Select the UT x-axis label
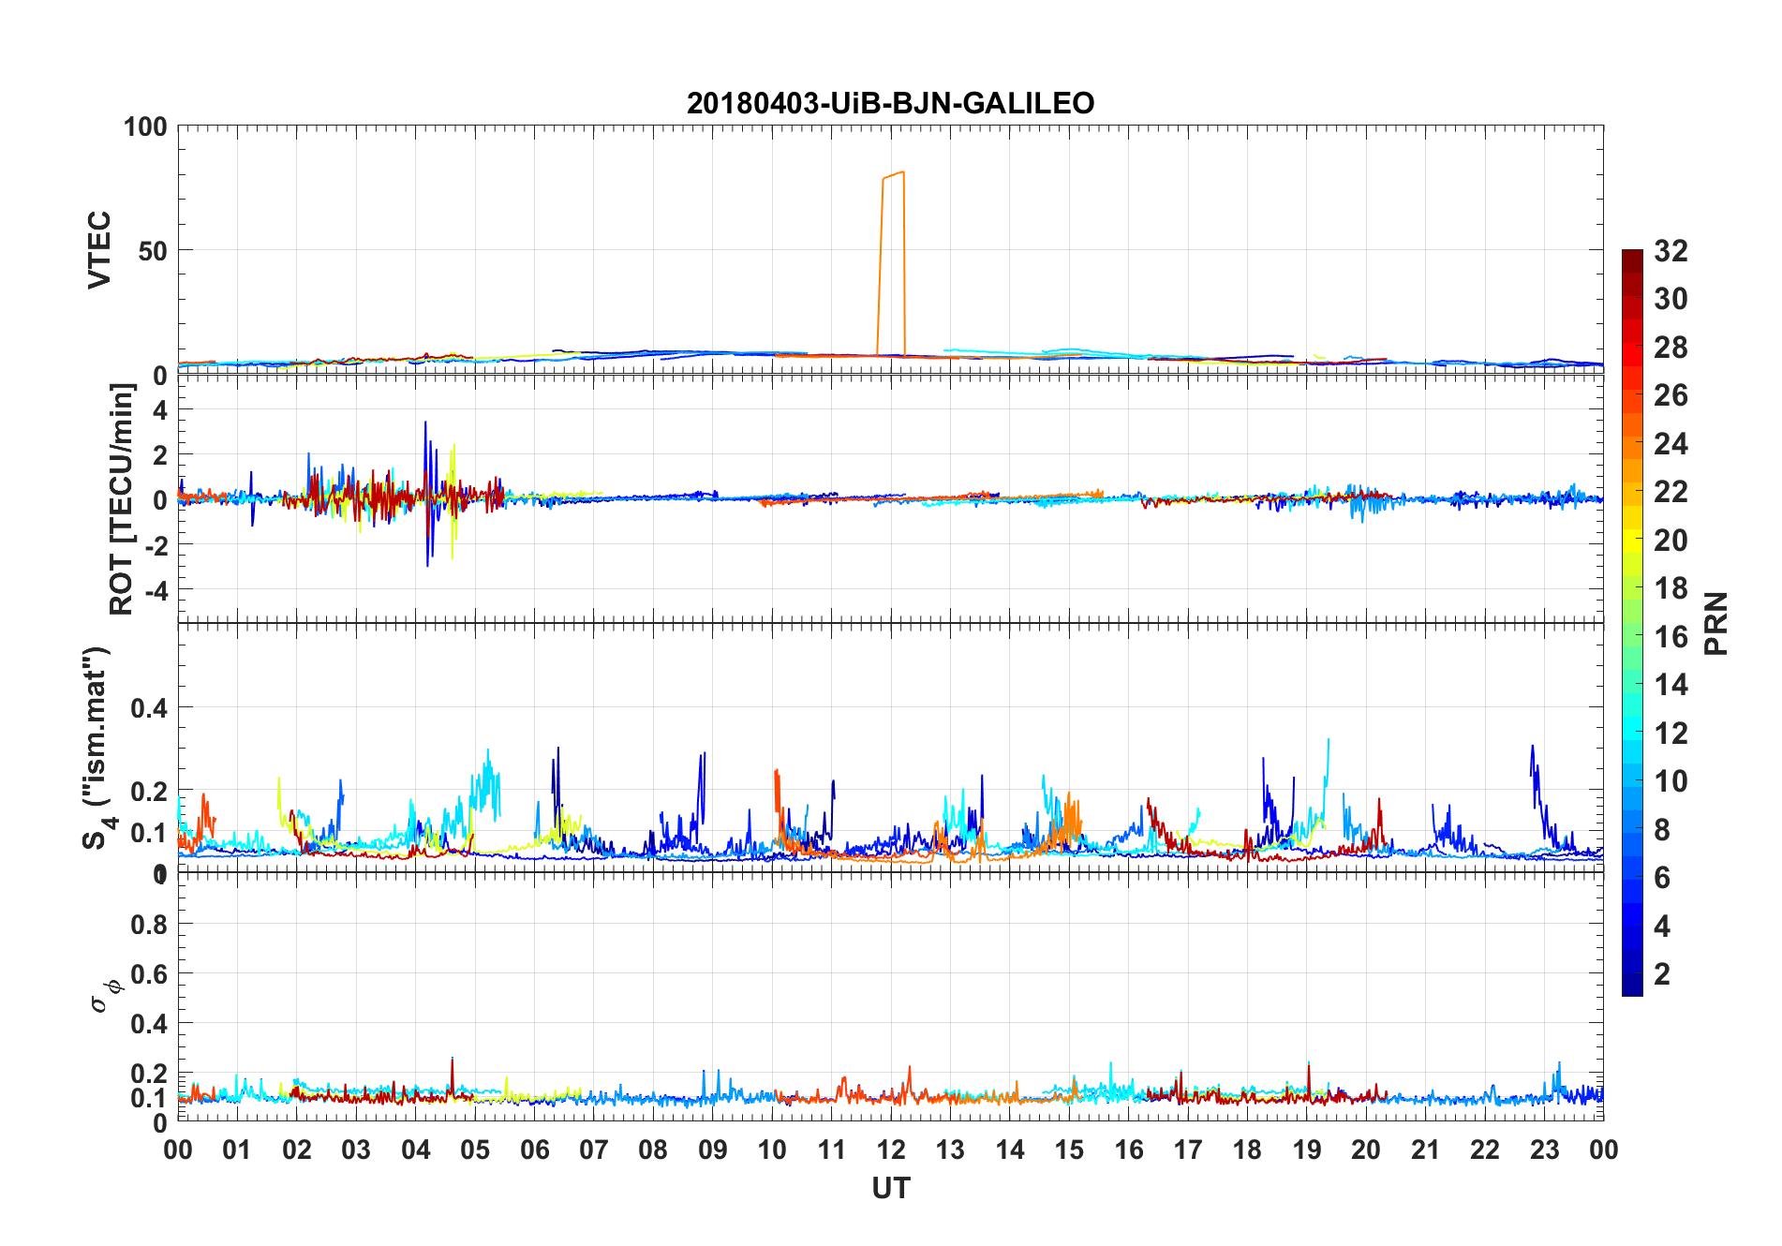 891,1188
